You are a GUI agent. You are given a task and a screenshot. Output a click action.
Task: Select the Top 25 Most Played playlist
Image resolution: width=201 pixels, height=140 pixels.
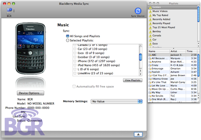[x=173, y=27]
